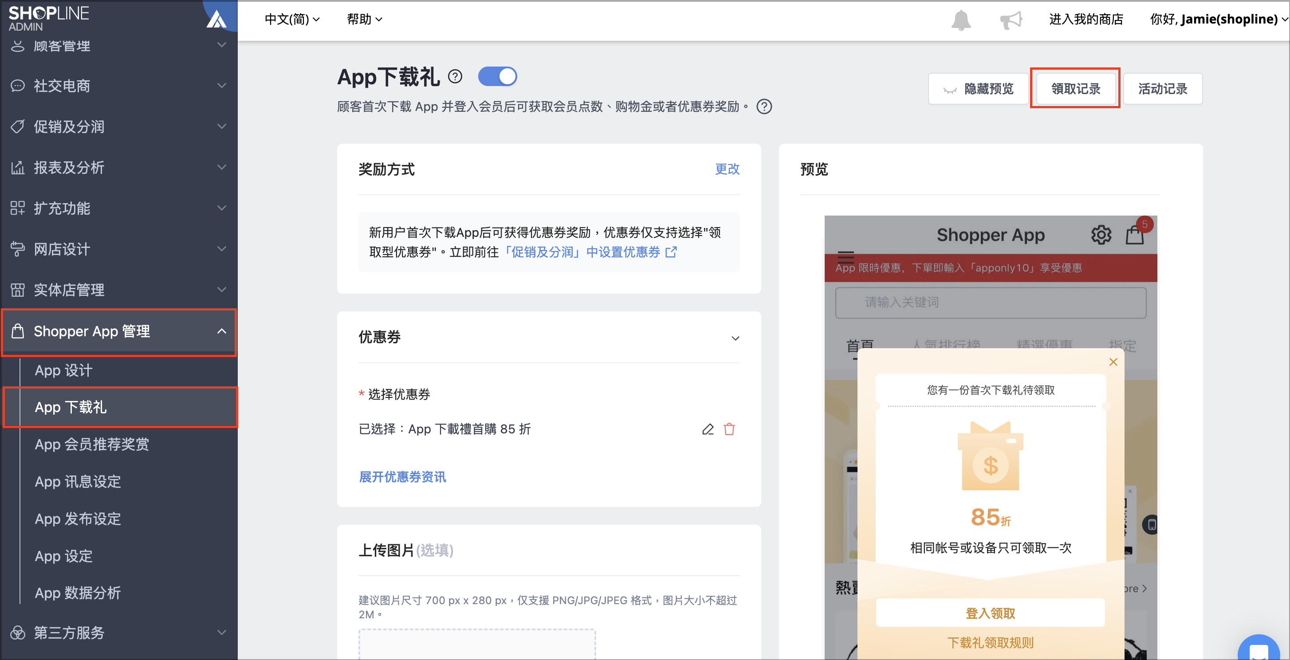Screen dimensions: 1290x660
Task: Collapse the Shopper App 管理 chevron
Action: [x=221, y=331]
